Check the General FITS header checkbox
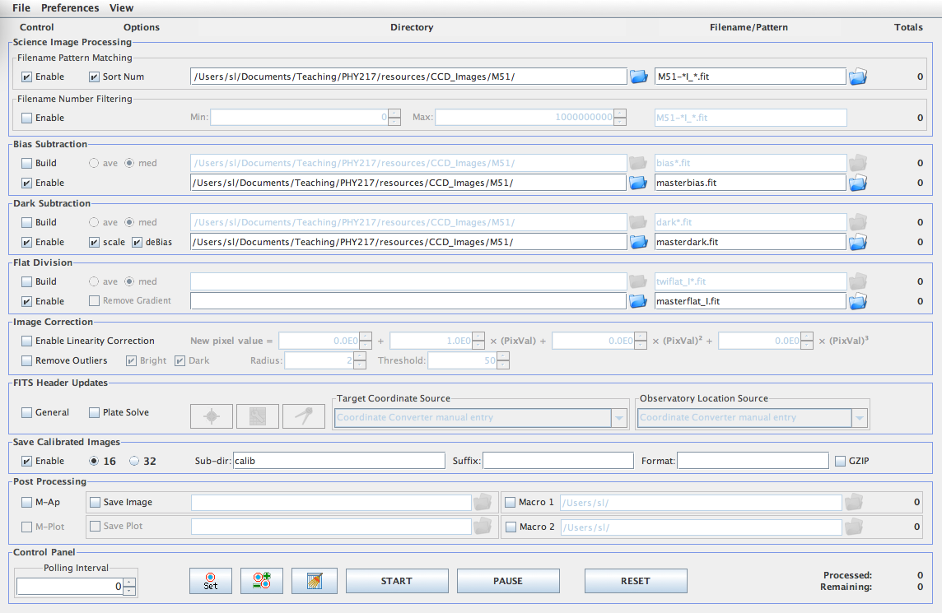This screenshot has width=942, height=613. 26,412
